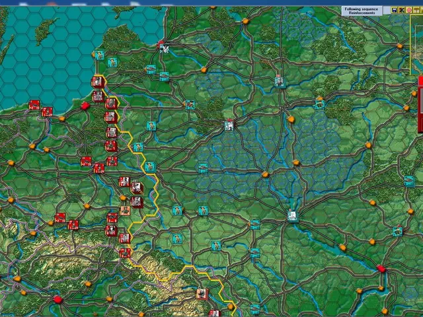The image size is (423, 317).
Task: Click the red side panel at the right edge
Action: click(x=420, y=104)
